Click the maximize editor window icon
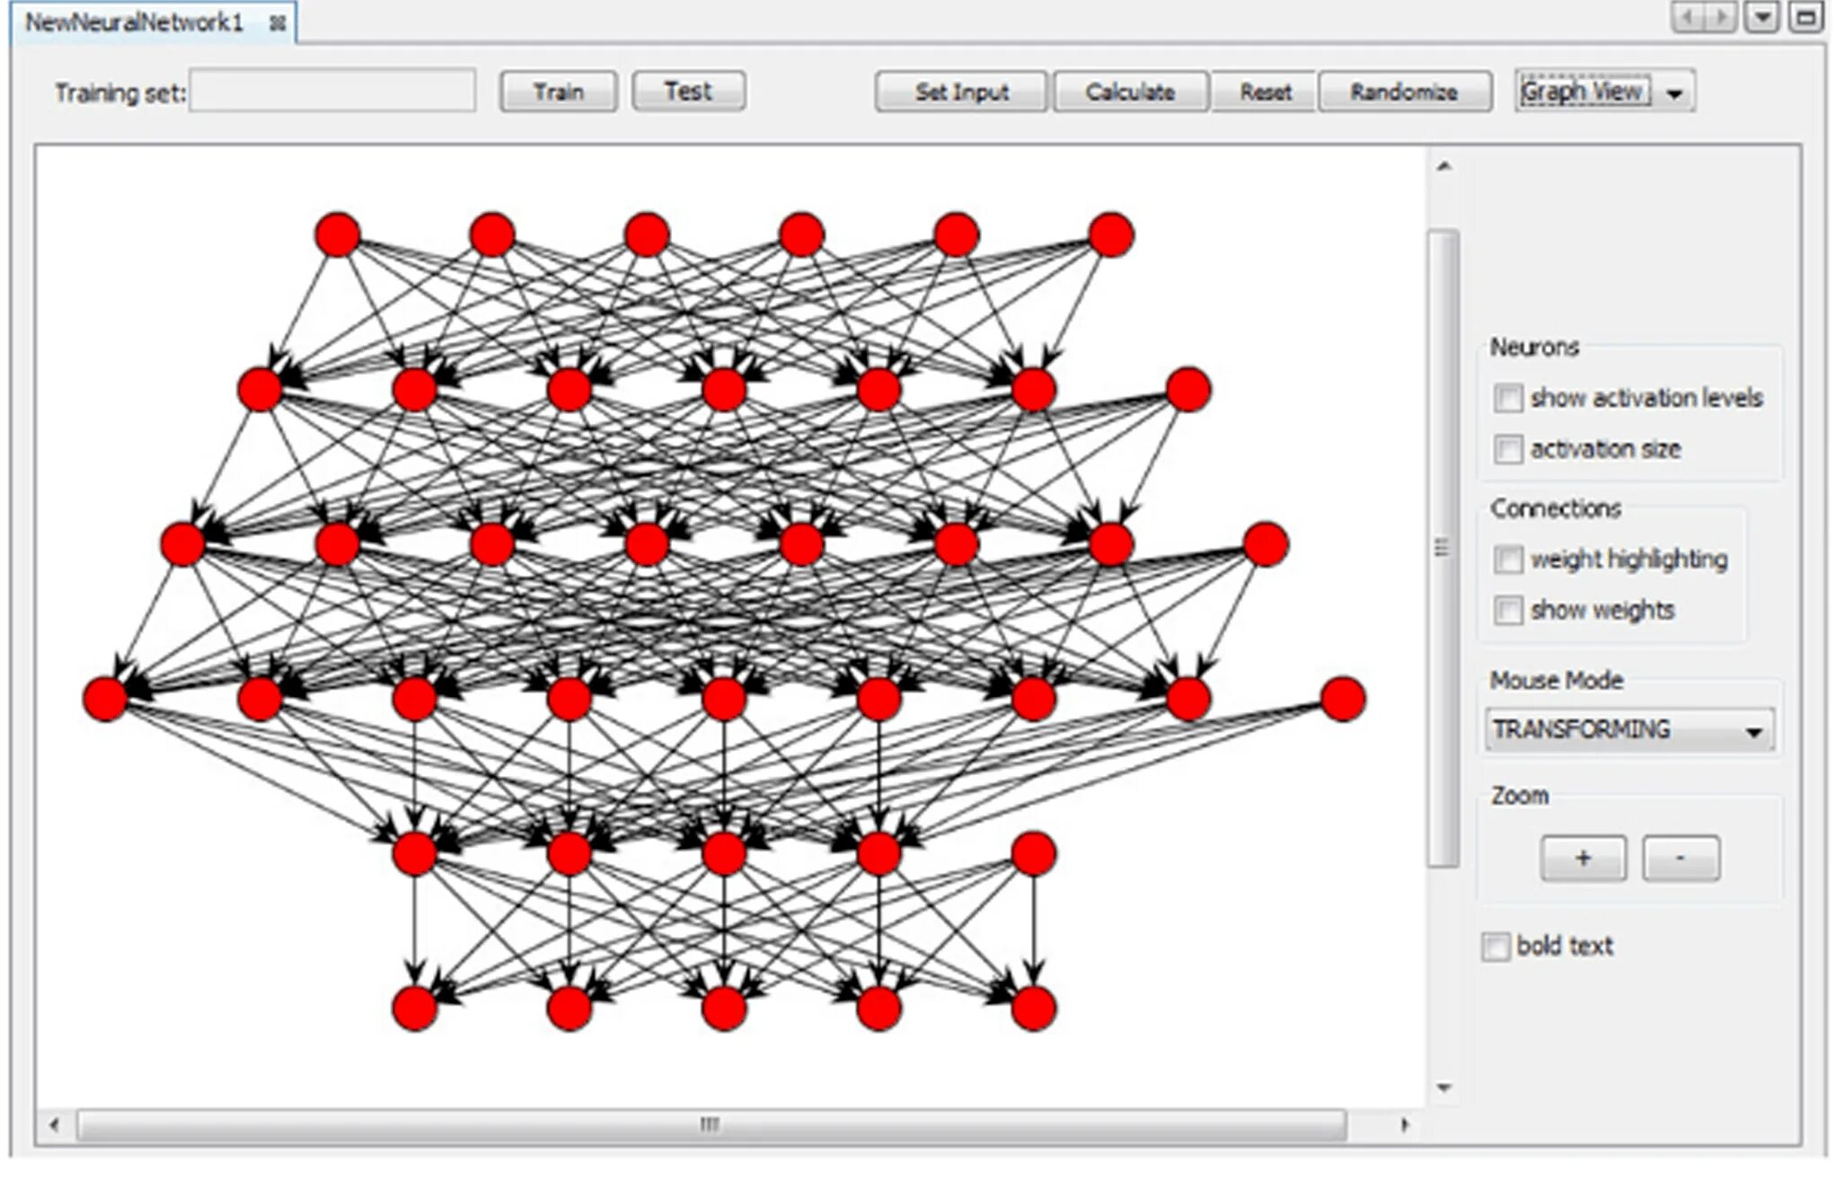 click(1805, 18)
